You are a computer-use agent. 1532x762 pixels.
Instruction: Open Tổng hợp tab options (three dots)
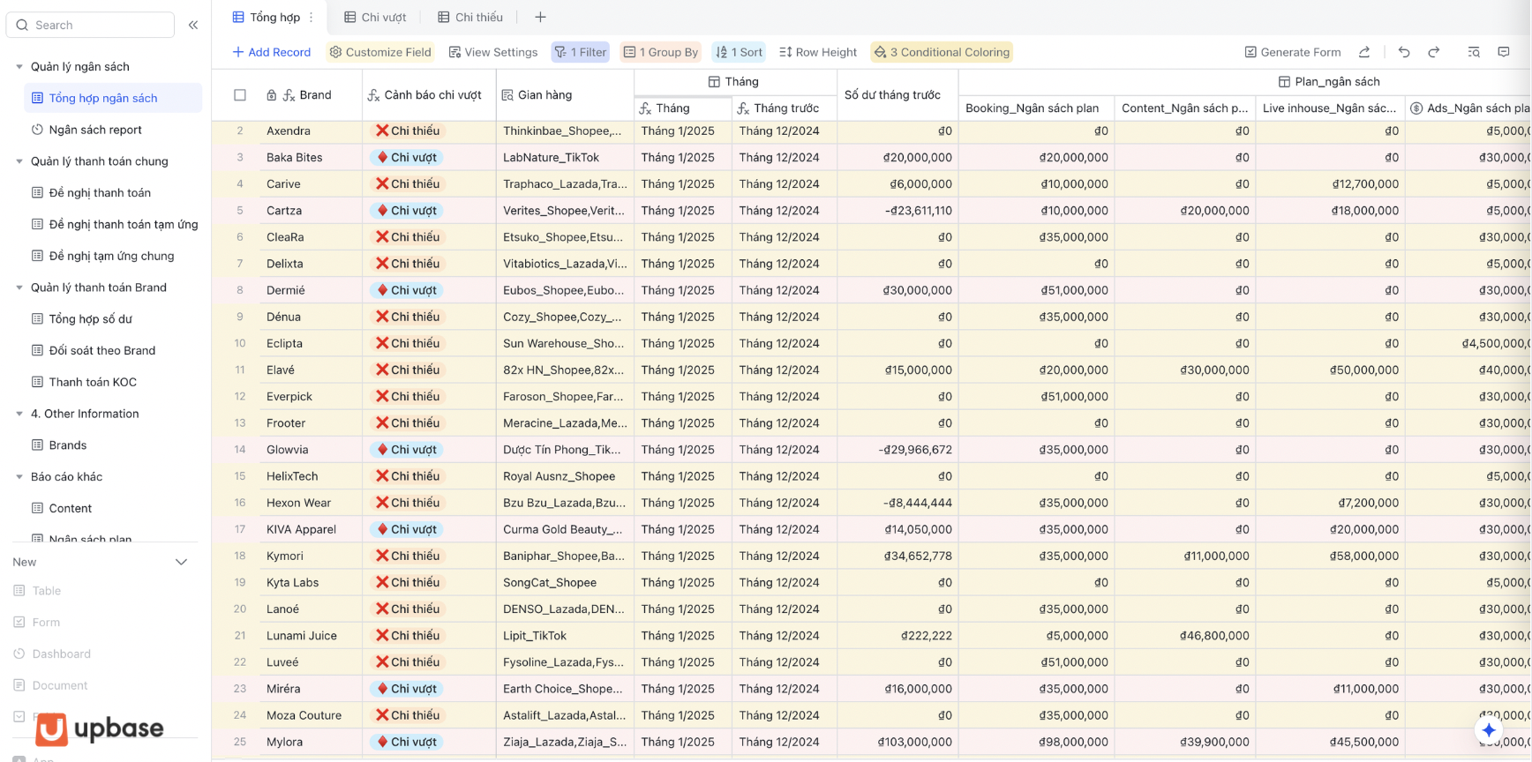pos(311,17)
